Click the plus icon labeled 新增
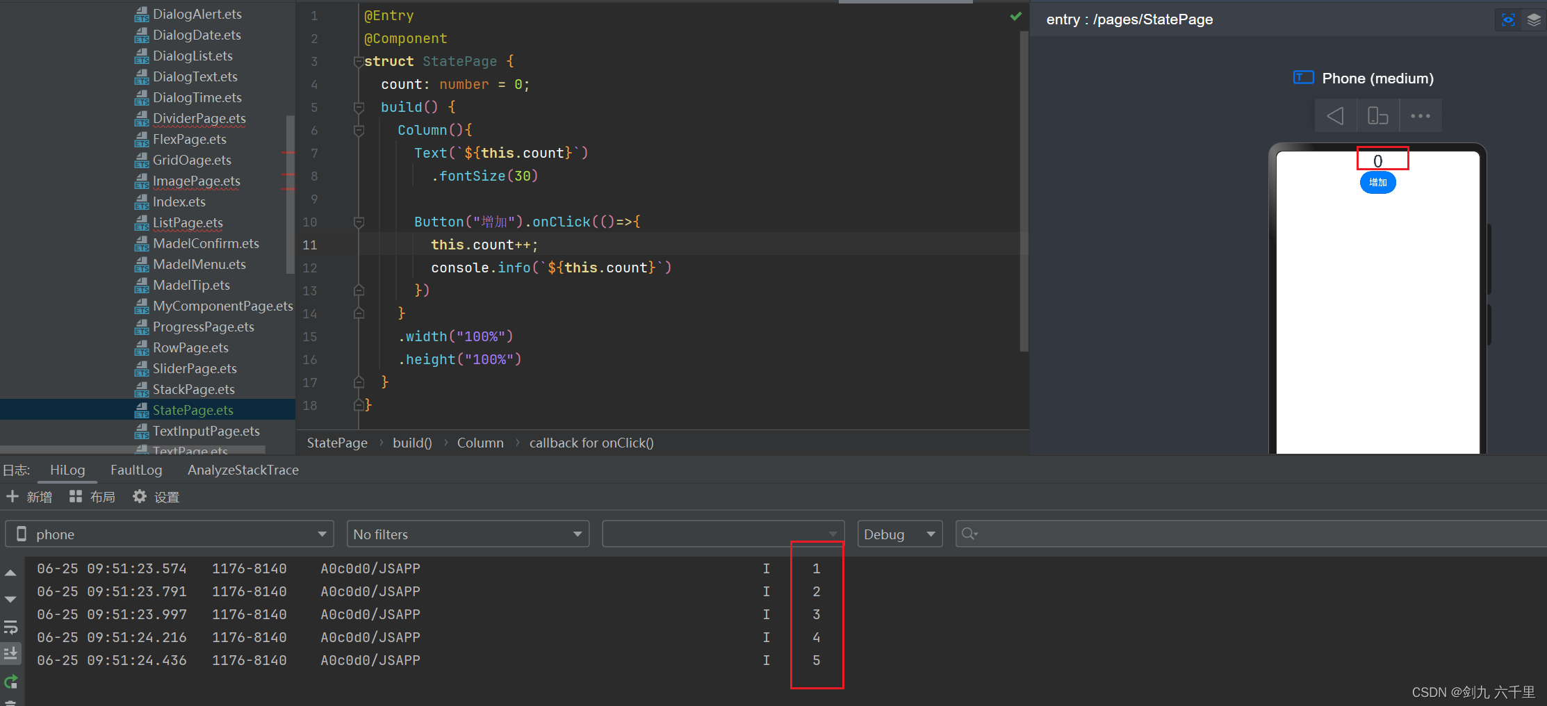Image resolution: width=1547 pixels, height=706 pixels. [x=13, y=496]
